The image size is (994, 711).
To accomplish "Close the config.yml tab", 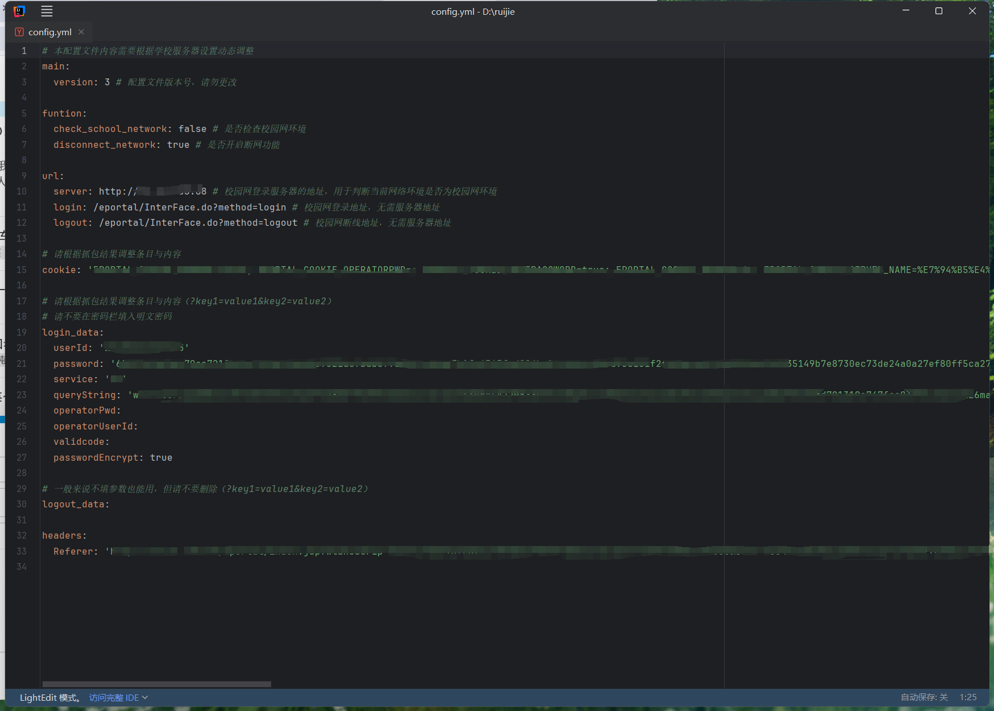I will [x=81, y=32].
